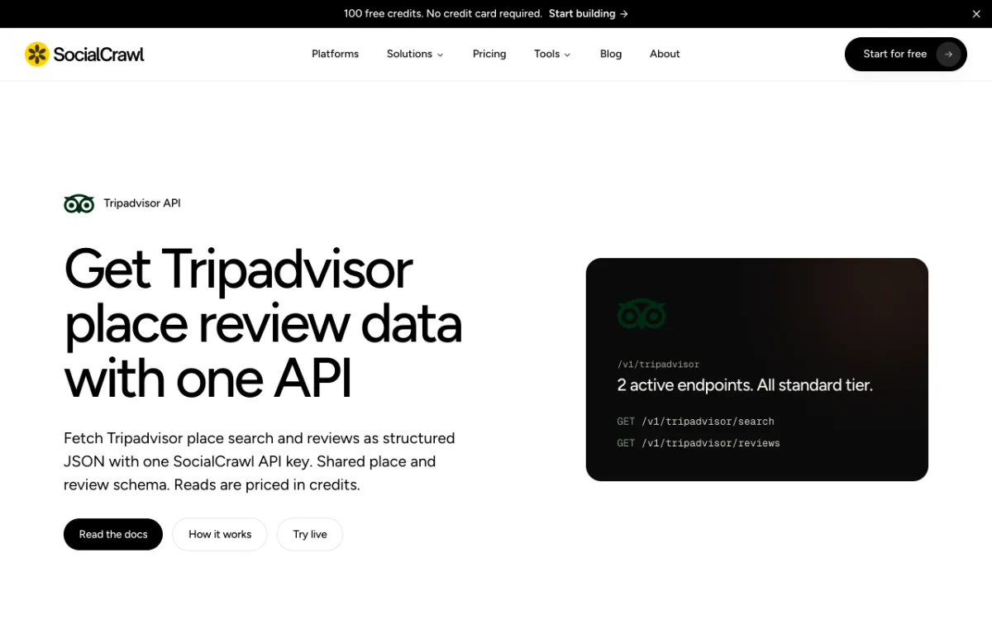Click the owl logo in the dark endpoint card
Screen dimensions: 992x620
point(641,315)
